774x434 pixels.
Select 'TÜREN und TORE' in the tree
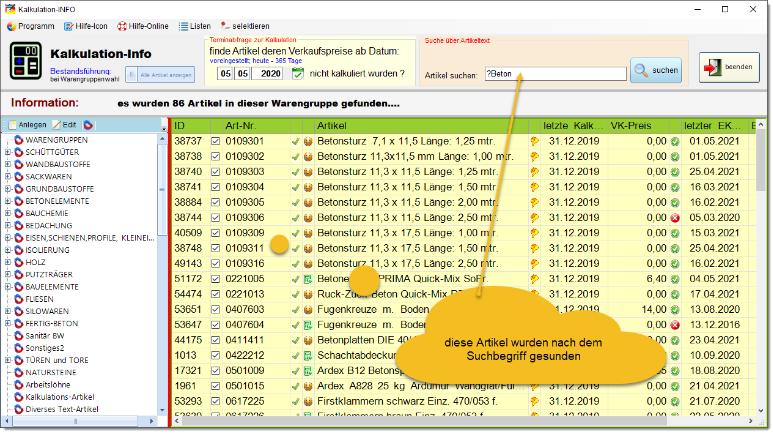57,361
